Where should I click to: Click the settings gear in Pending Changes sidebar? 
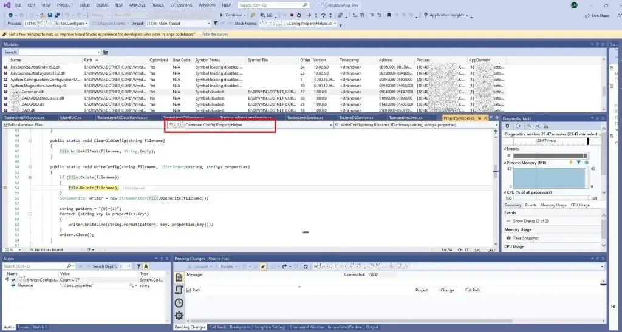[x=179, y=316]
